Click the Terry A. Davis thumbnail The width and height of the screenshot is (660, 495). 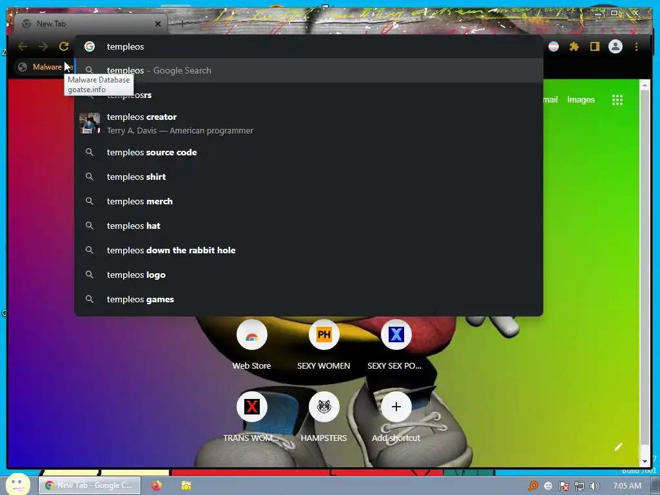pos(90,123)
